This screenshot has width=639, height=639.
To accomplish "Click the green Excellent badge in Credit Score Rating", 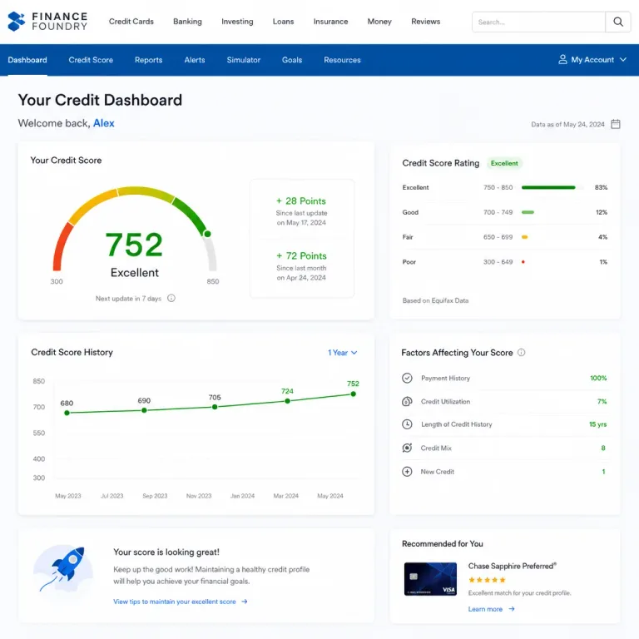I will click(x=504, y=163).
